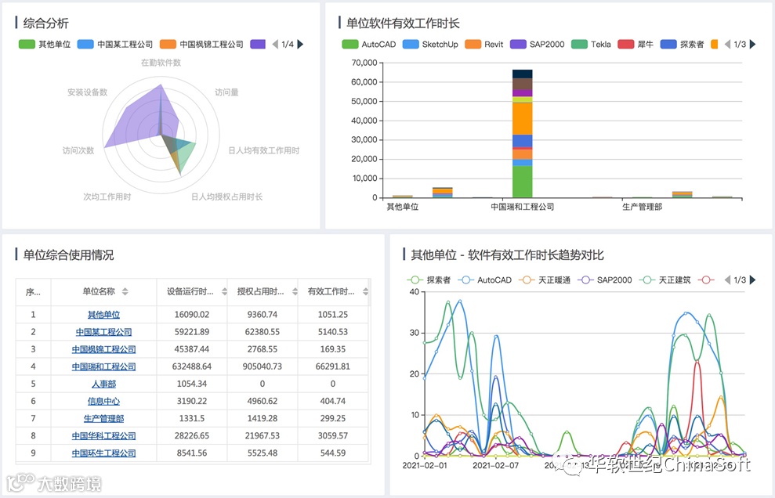The width and height of the screenshot is (775, 498).
Task: Toggle Revit series in bar chart legend
Action: [483, 45]
